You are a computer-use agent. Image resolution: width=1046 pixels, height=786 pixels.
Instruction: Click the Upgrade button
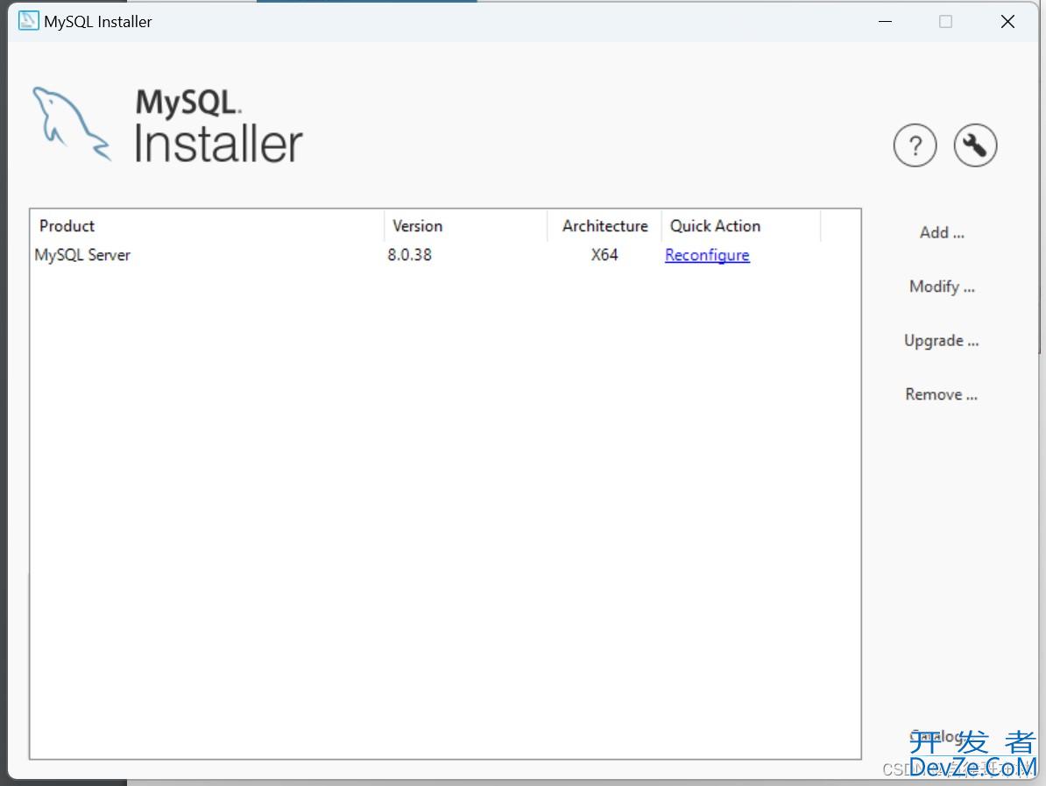point(941,341)
